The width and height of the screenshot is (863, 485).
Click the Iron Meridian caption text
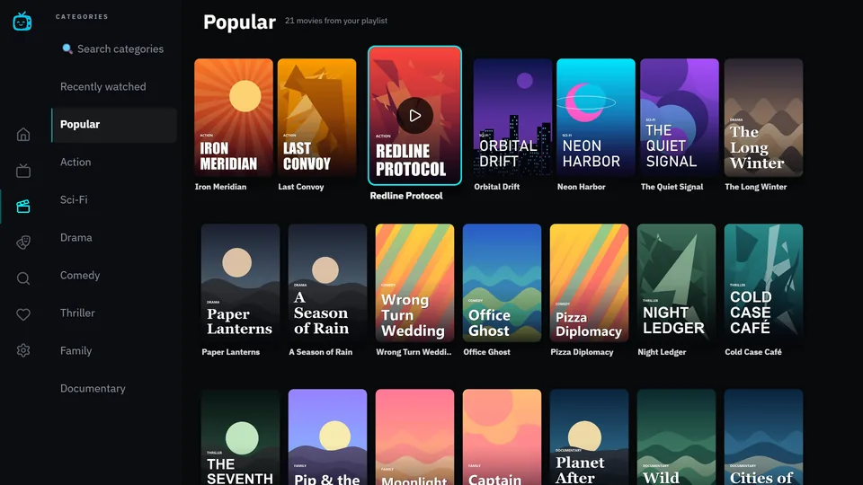pos(221,187)
